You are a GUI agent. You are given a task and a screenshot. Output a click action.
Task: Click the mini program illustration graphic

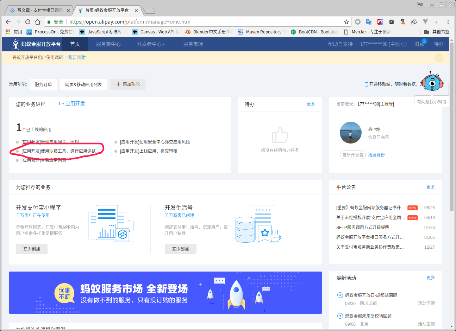(110, 223)
